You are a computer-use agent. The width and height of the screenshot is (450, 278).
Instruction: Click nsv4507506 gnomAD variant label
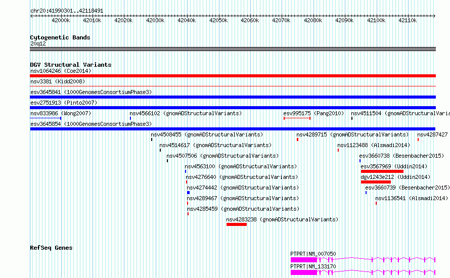click(x=222, y=156)
